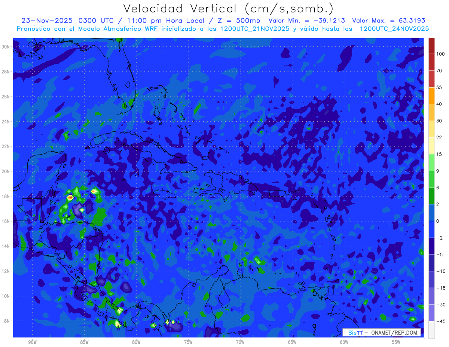Screen dimensions: 449x347
Task: Click the colorbar segment between 55 and 70
Action: coord(431,79)
